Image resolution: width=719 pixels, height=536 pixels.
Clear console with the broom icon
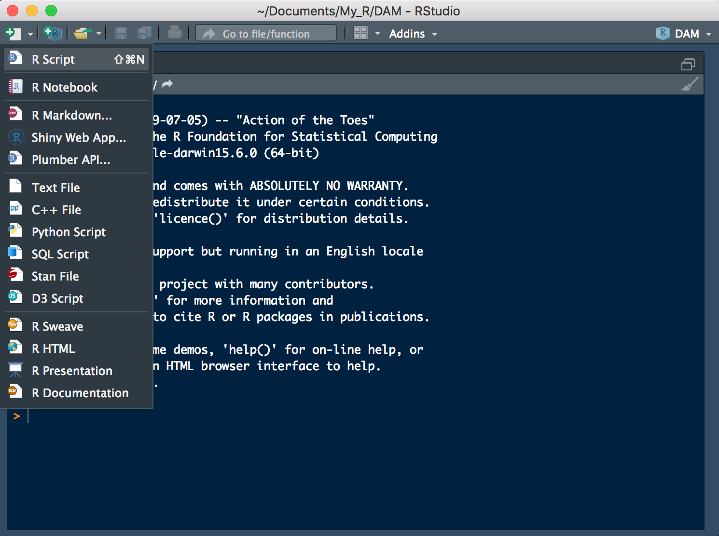click(690, 84)
